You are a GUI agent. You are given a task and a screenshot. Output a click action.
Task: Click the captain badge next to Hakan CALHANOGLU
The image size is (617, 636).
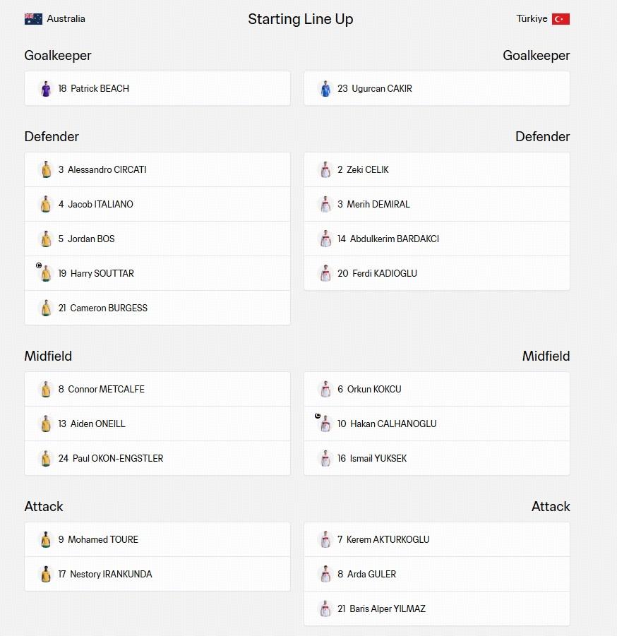tap(318, 416)
